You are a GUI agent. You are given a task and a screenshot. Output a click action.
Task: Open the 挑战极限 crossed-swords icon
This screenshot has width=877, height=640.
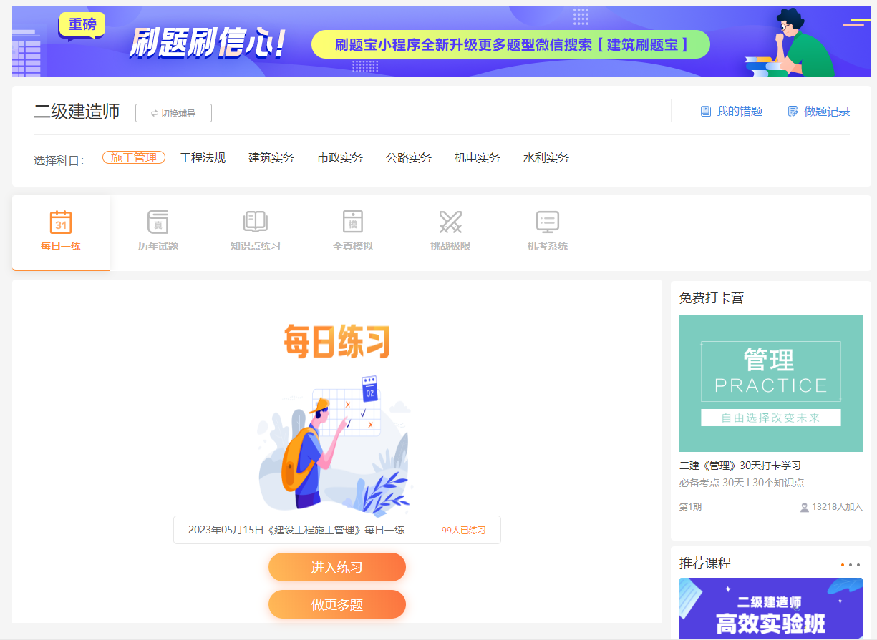450,229
